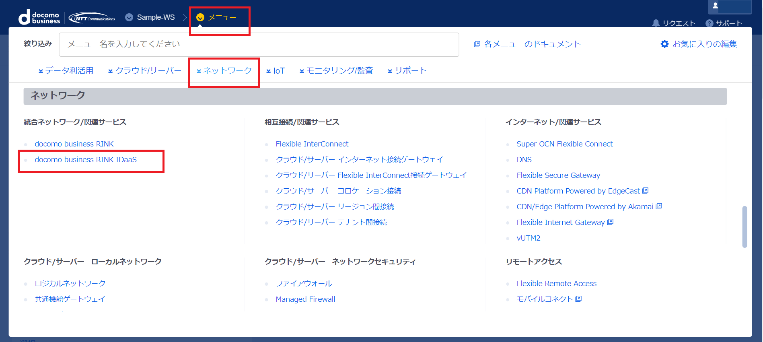Open the DNS menu
763x342 pixels.
click(524, 159)
